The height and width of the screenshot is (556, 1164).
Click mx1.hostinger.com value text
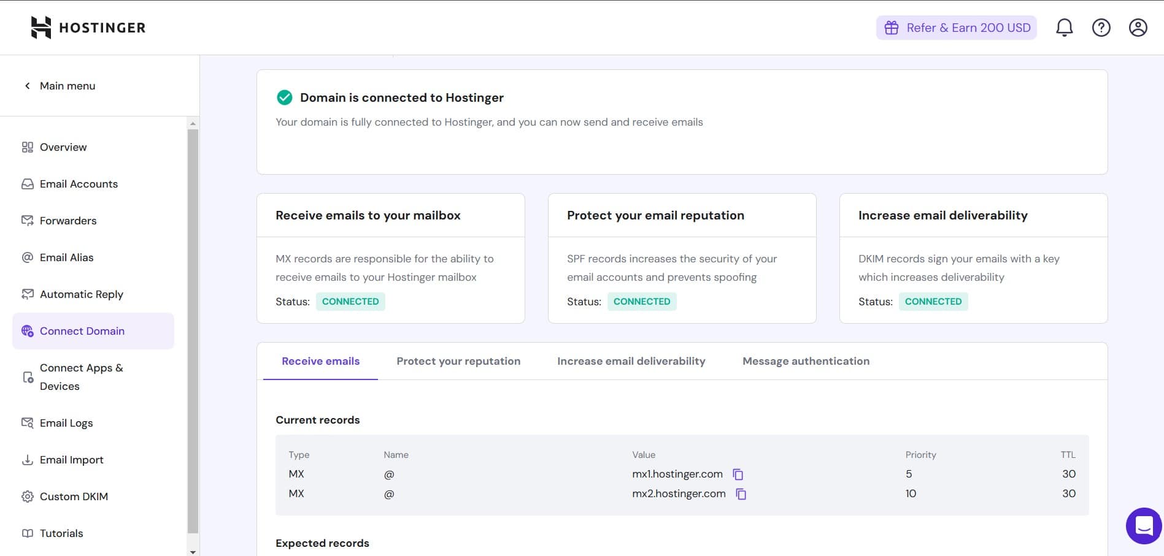[x=677, y=474]
